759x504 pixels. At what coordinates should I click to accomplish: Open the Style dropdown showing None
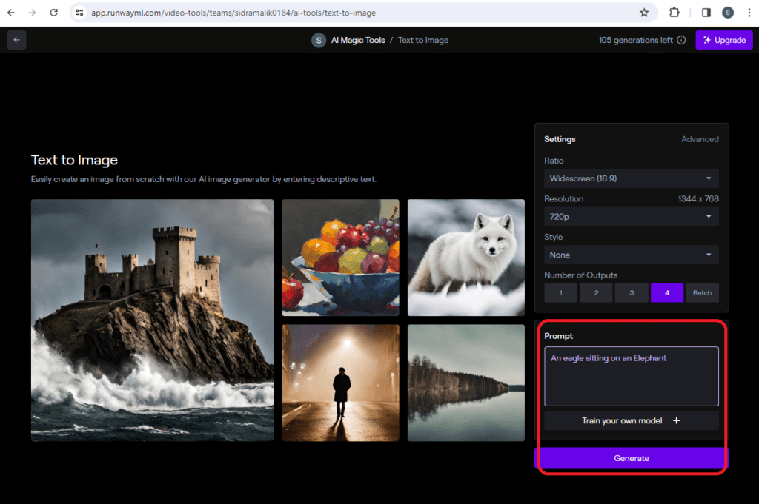631,254
